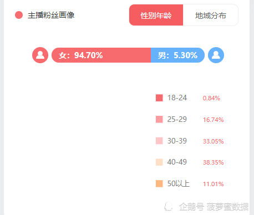Click the 企鹅号 菠萝蜜数据 watermark text

214,207
